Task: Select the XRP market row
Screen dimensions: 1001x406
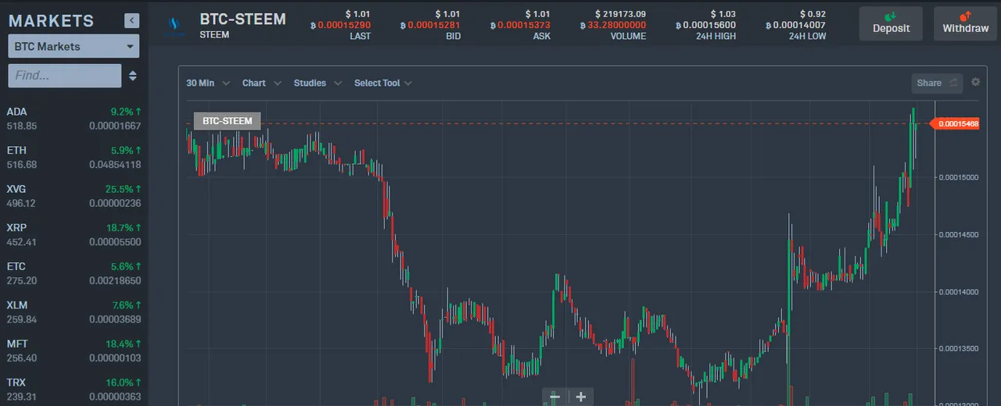Action: (74, 235)
